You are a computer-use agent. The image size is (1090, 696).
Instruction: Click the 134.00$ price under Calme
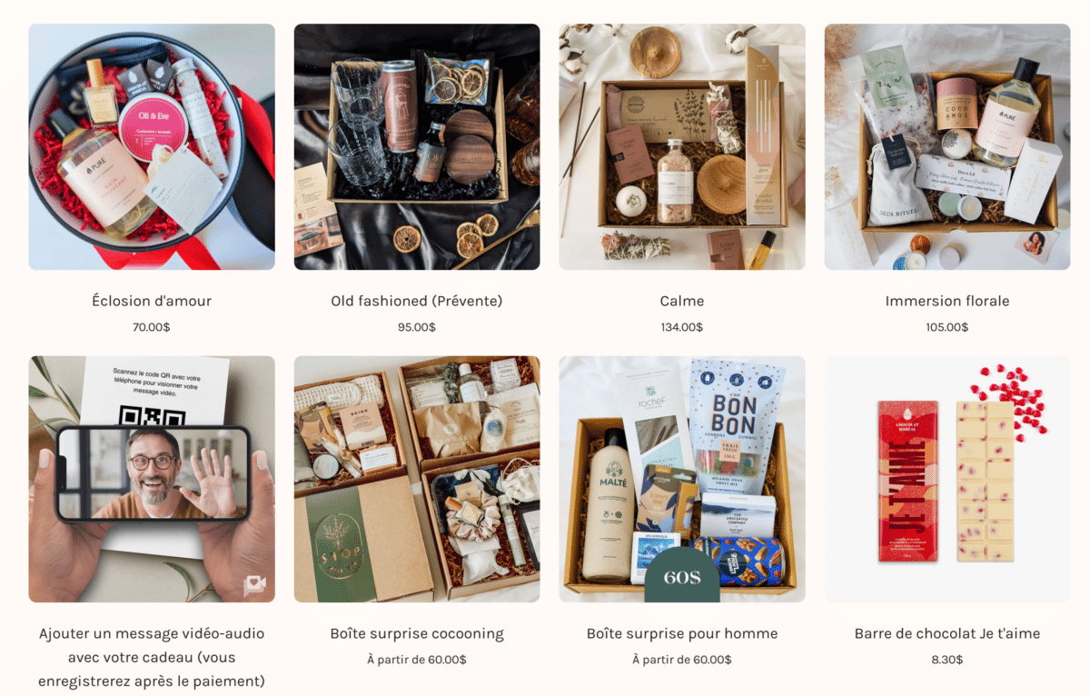tap(682, 327)
